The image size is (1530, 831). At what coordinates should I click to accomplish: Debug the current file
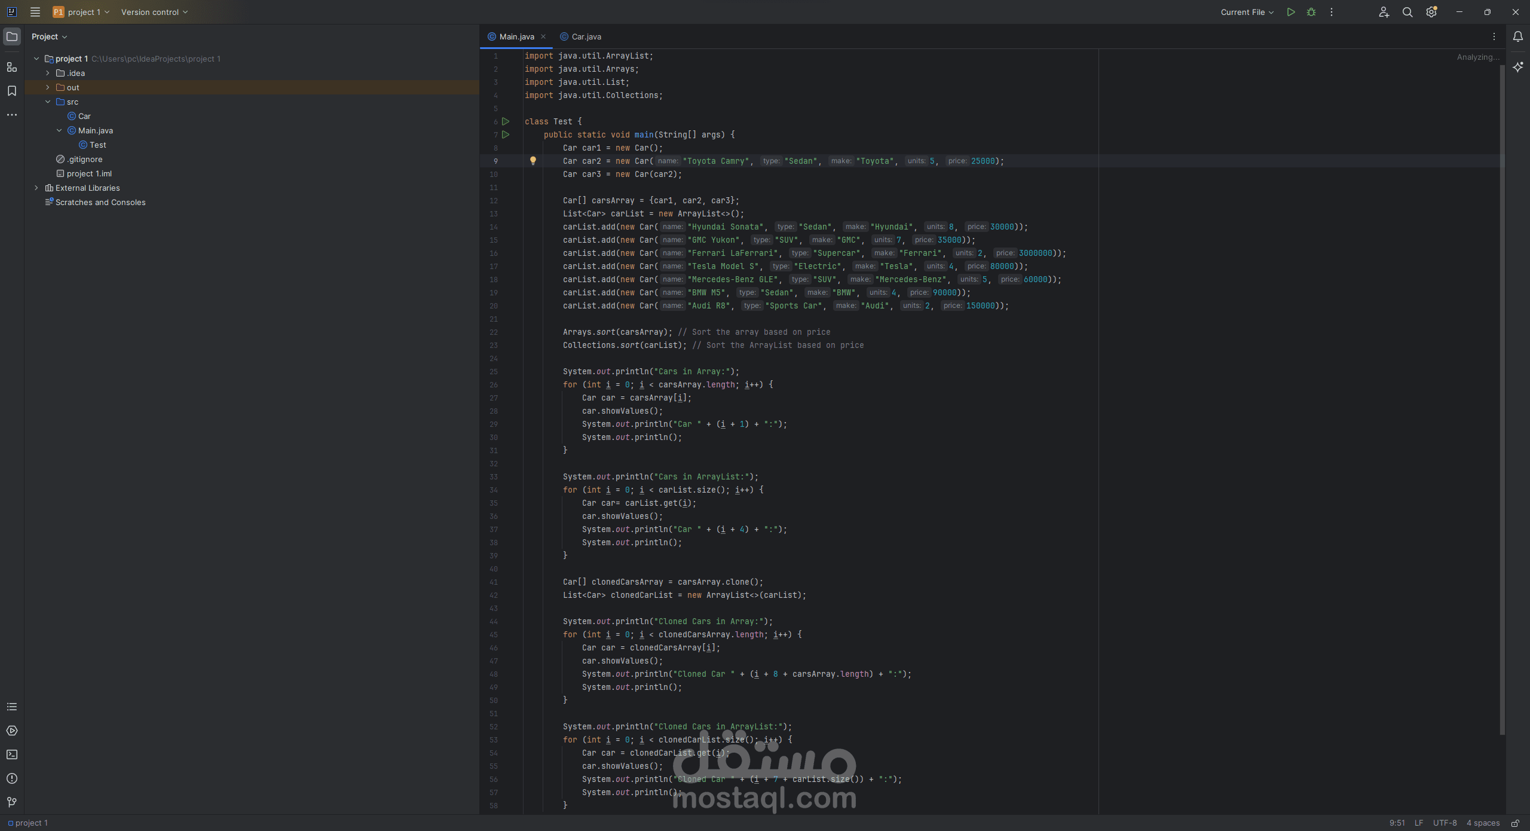[1311, 12]
